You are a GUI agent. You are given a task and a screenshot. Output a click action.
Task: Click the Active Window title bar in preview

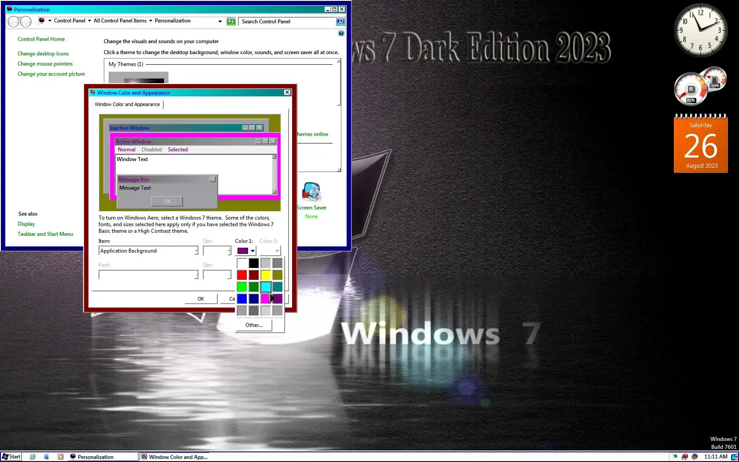point(196,141)
